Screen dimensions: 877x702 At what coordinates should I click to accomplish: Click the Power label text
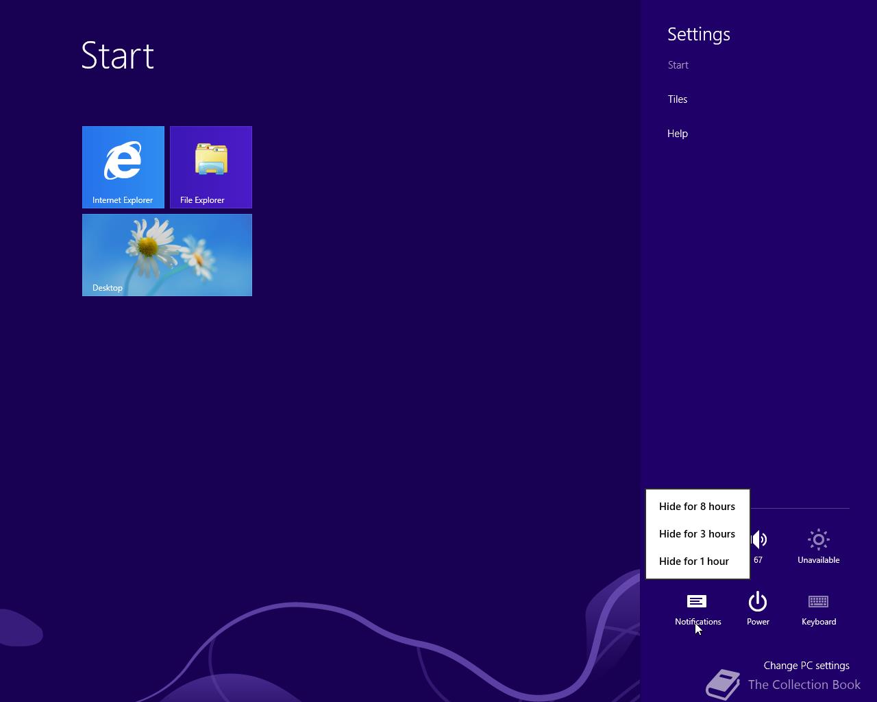pyautogui.click(x=758, y=621)
